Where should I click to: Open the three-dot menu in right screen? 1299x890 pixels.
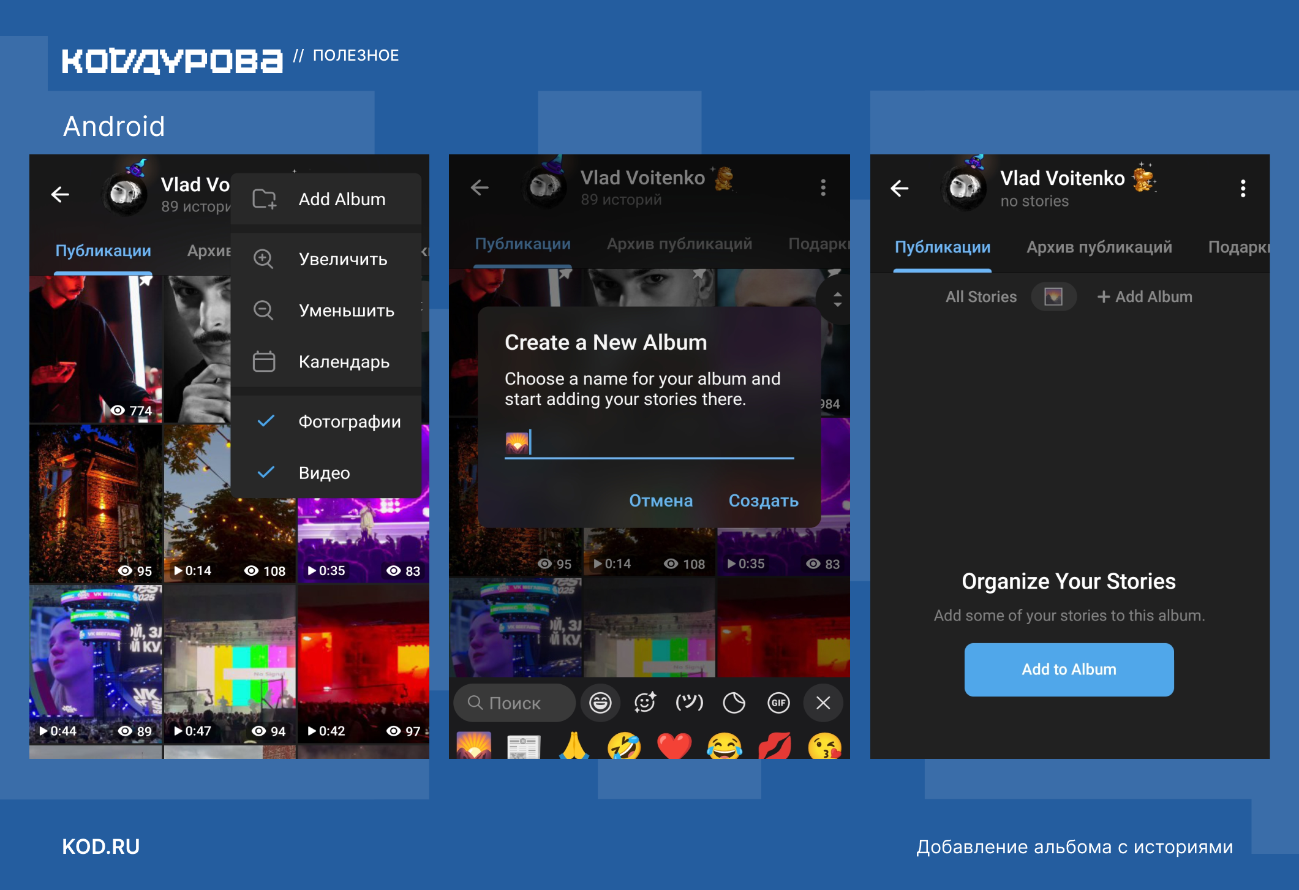pos(1243,188)
